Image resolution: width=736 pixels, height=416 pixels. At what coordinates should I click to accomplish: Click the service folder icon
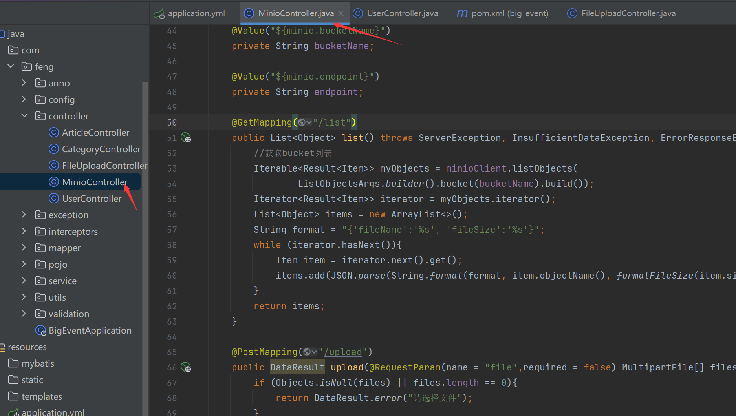click(40, 281)
